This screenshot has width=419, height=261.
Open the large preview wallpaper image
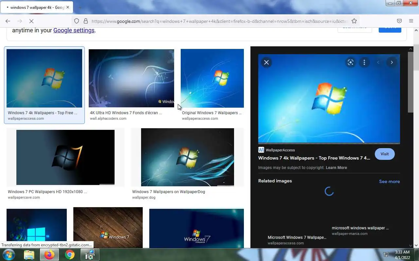click(x=329, y=99)
